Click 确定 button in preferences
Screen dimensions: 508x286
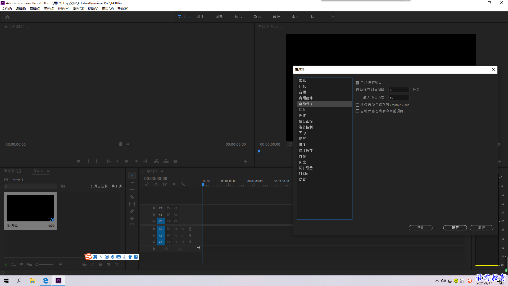(x=455, y=228)
